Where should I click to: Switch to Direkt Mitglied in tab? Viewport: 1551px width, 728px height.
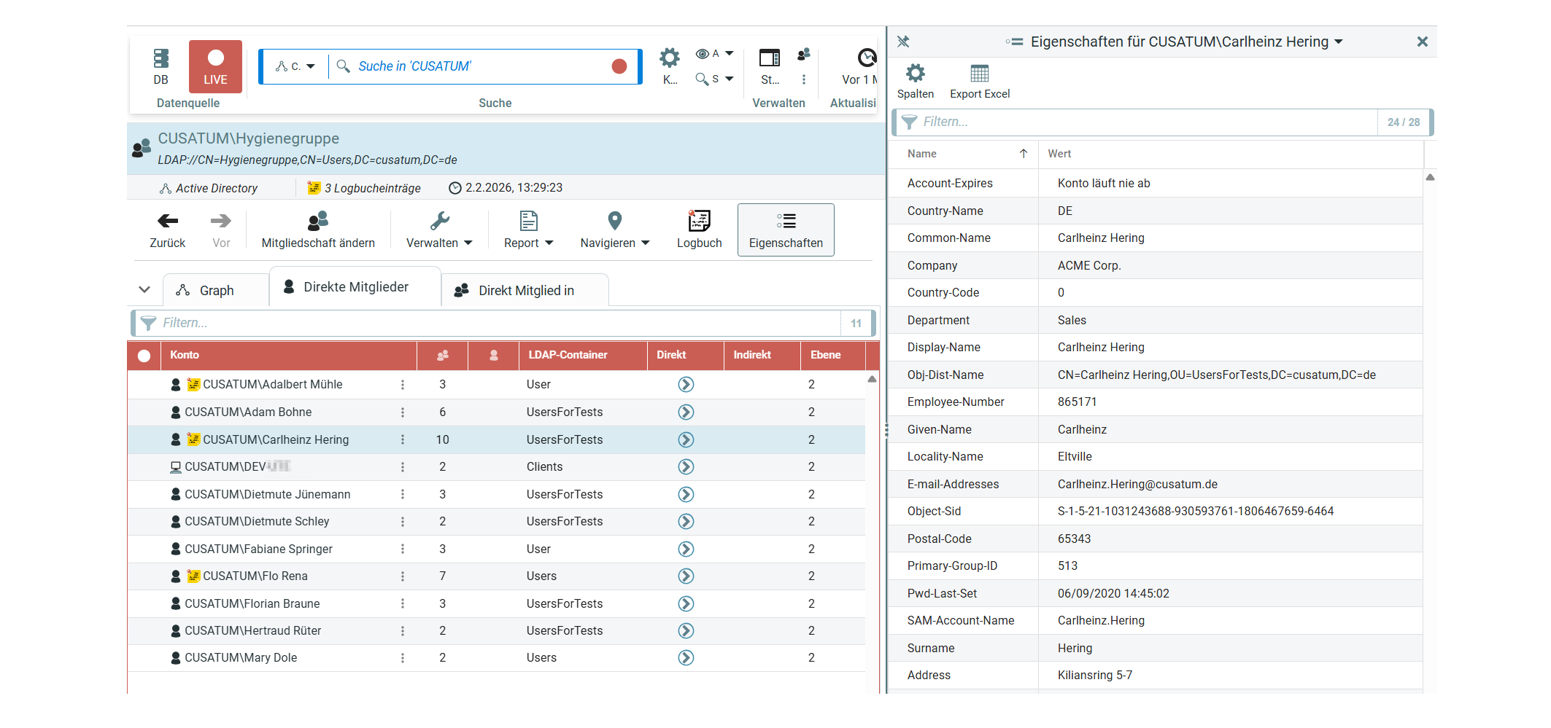(x=525, y=291)
